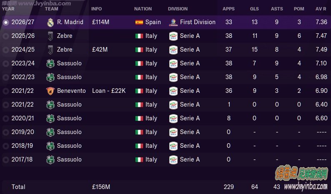The image size is (331, 194).
Task: Open R. Madrid team name link
Action: (x=70, y=22)
